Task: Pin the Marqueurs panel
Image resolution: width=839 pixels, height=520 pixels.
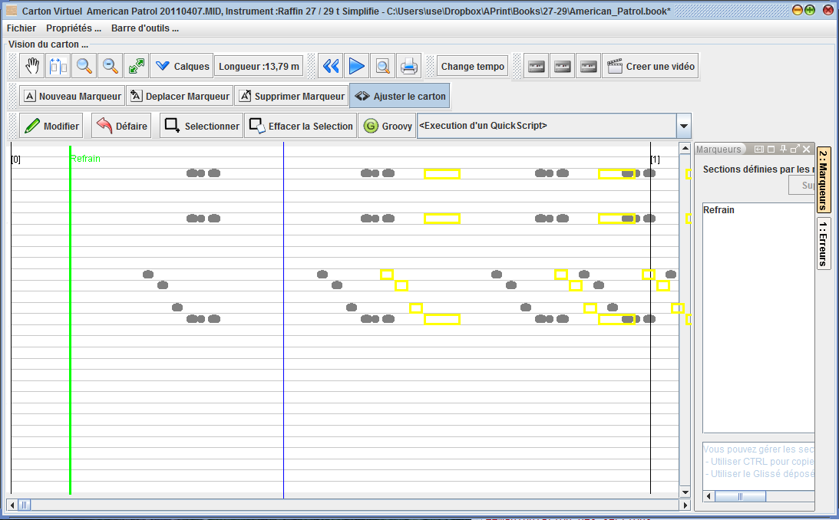Action: tap(784, 150)
